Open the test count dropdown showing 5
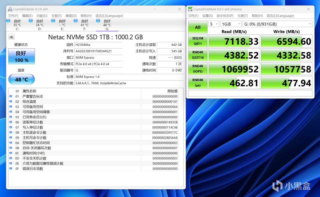Image resolution: width=320 pixels, height=197 pixels. coord(214,24)
